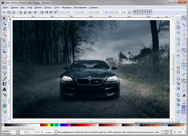Toggle the enable snapping button at top right
This screenshot has width=188, height=136.
tap(184, 18)
